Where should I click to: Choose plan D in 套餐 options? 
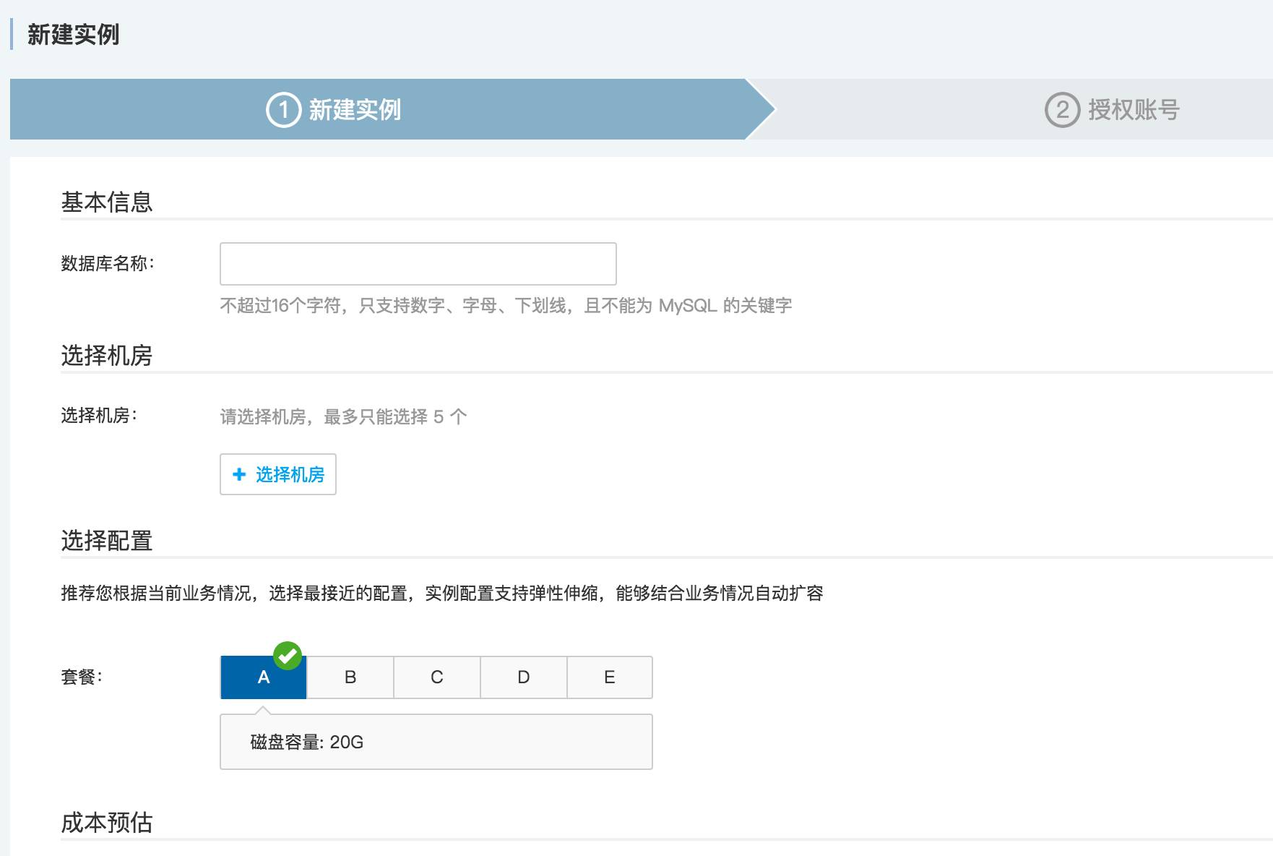coord(524,677)
